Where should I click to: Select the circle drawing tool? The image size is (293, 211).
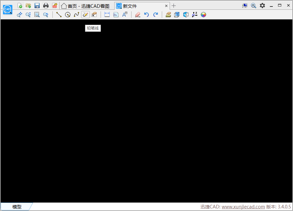tap(68, 15)
